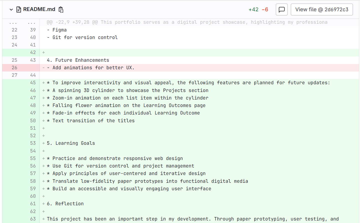Copy the README.md file path
This screenshot has width=360, height=223.
61,9
